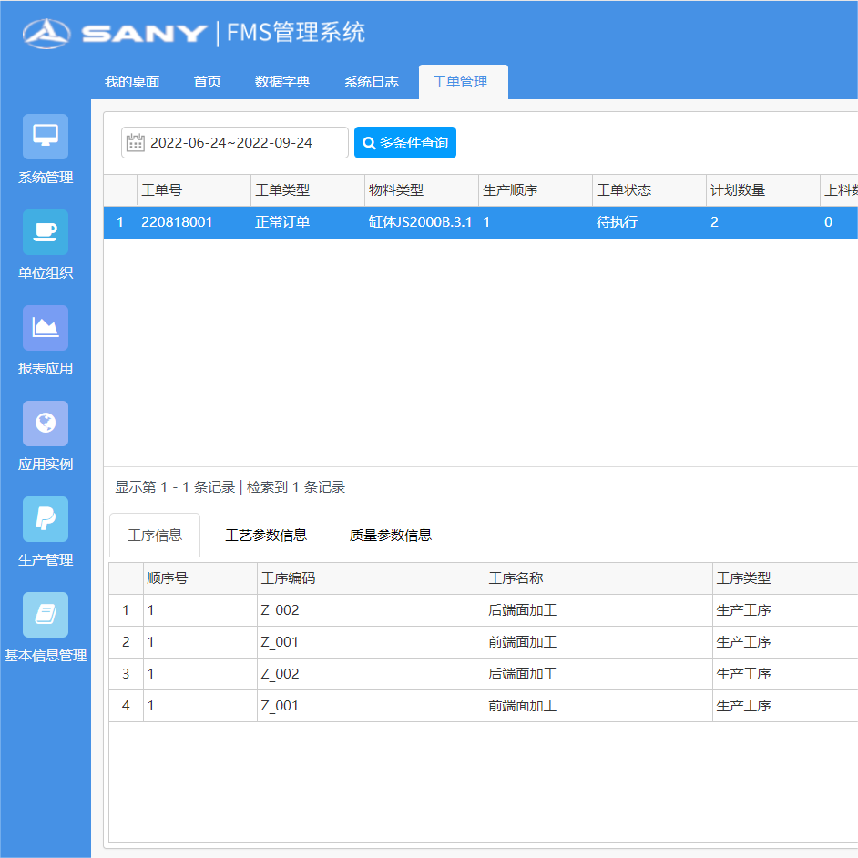Open the 基本信息管理 sidebar module
The height and width of the screenshot is (858, 858).
[x=45, y=626]
